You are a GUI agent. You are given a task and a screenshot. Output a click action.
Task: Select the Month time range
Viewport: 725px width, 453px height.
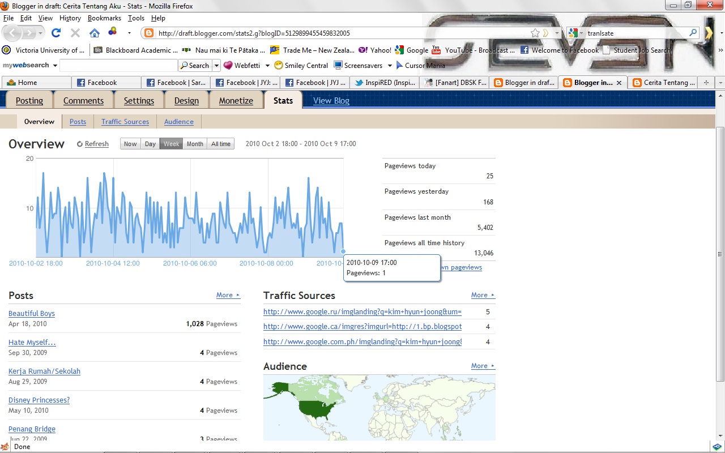(x=195, y=144)
